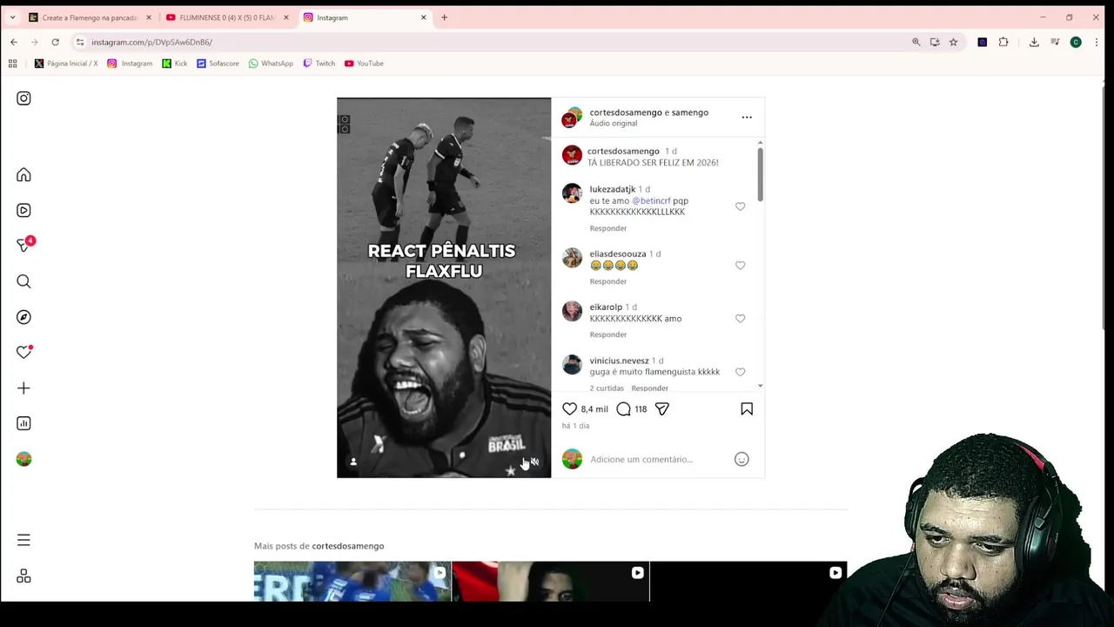Open Reels icon in sidebar
Screen dimensions: 1114x627
click(x=23, y=210)
